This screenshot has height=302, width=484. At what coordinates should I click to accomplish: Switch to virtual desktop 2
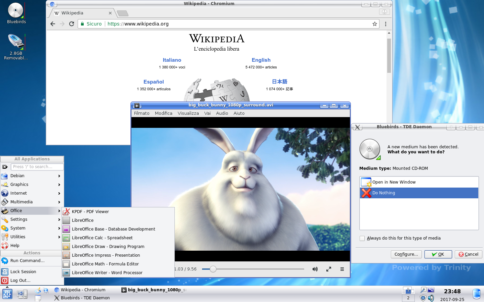408,298
